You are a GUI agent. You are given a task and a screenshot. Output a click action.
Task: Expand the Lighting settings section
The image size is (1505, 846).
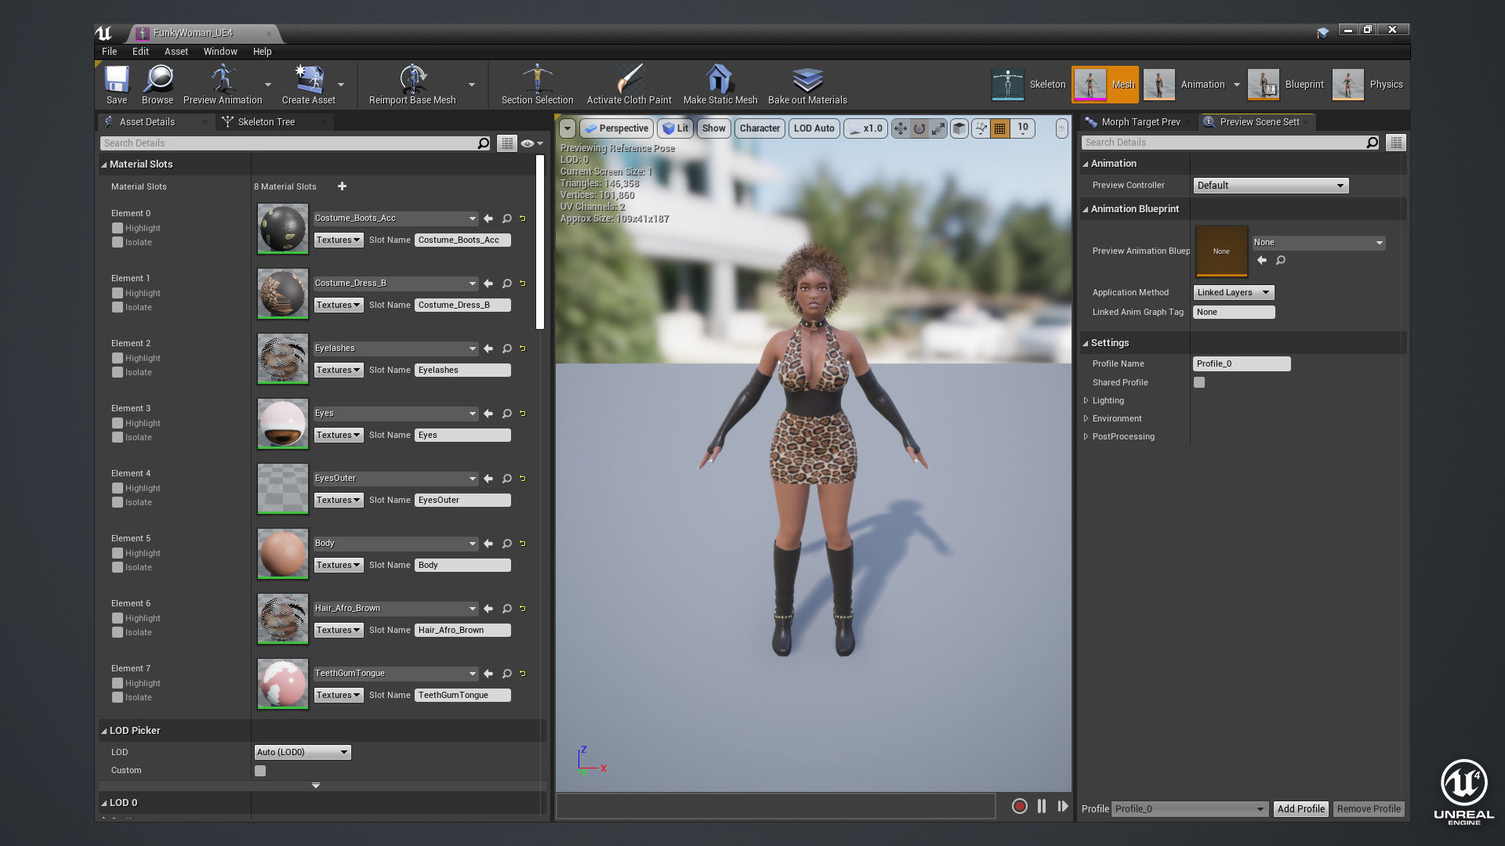point(1086,400)
